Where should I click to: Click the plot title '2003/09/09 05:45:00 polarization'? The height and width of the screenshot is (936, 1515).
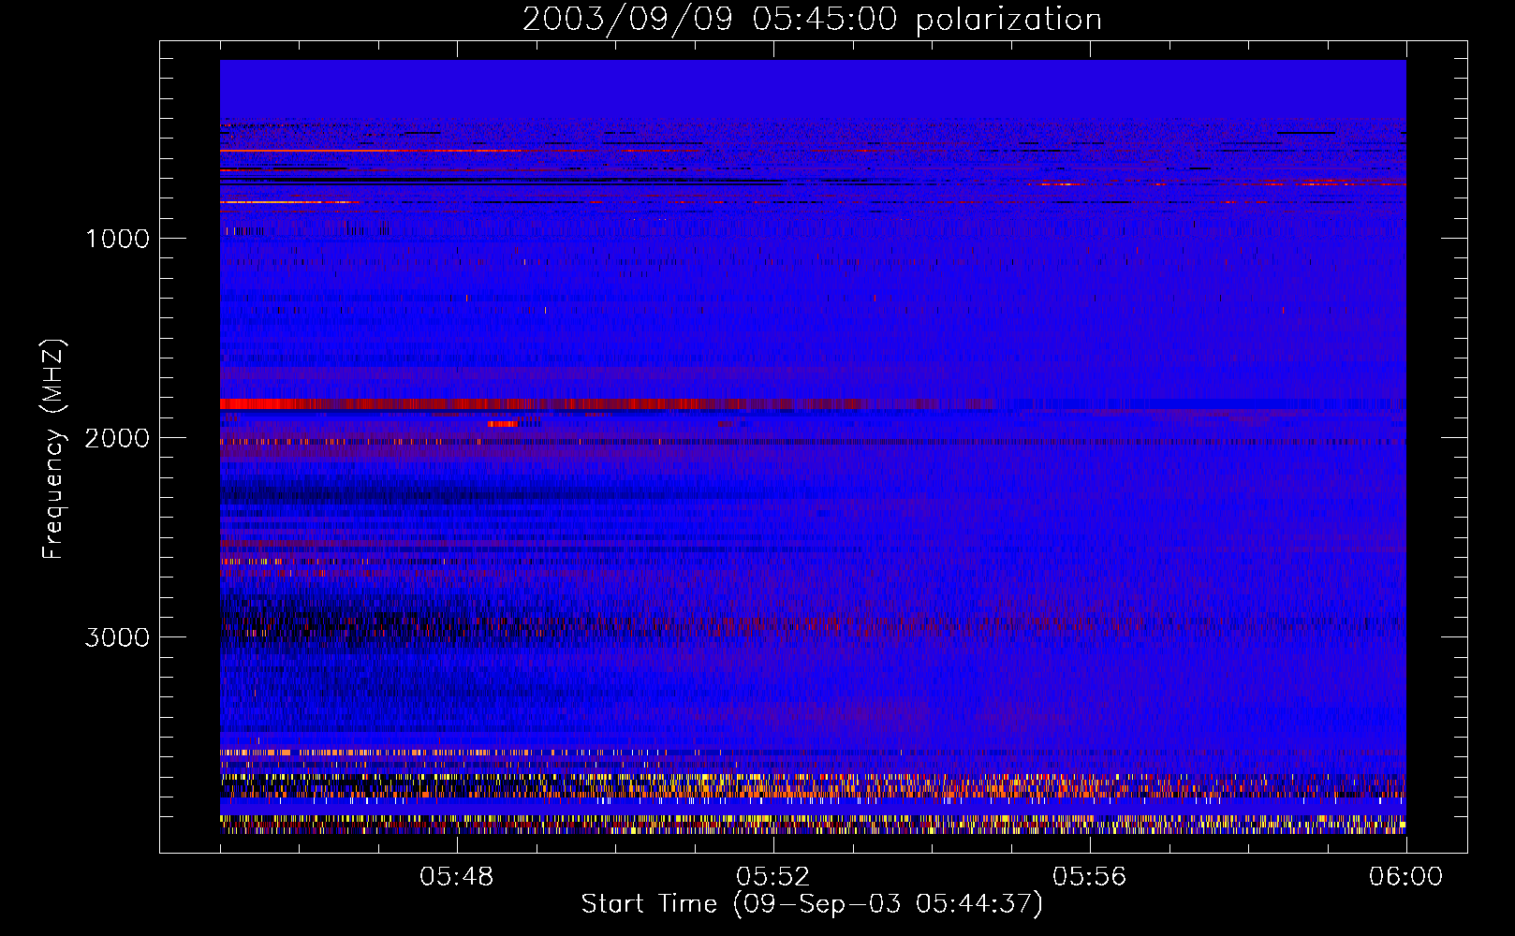pyautogui.click(x=812, y=20)
